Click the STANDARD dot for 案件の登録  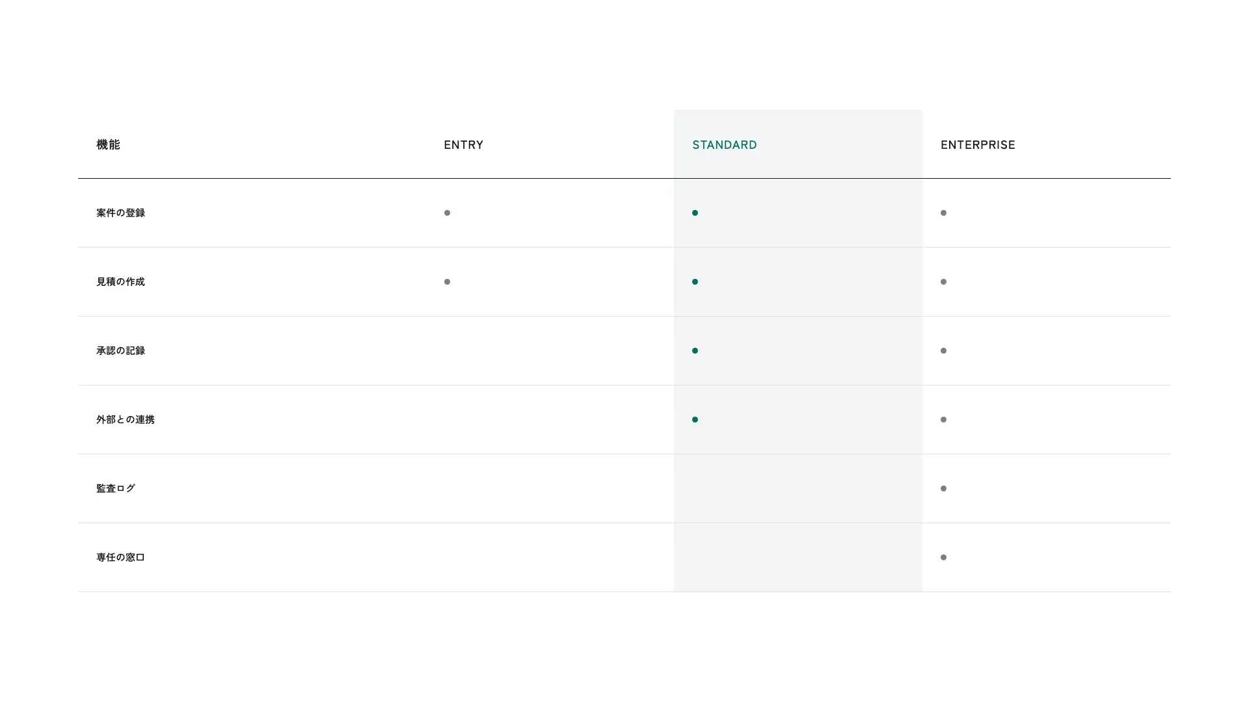(x=695, y=213)
